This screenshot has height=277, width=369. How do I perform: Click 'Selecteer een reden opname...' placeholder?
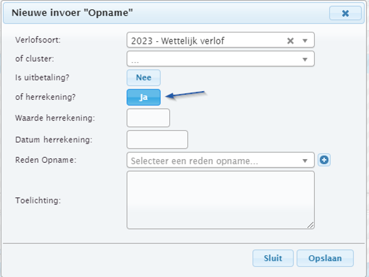tap(194, 161)
